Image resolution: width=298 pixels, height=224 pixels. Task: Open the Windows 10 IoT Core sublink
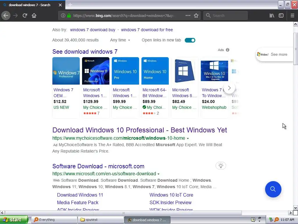pyautogui.click(x=171, y=195)
